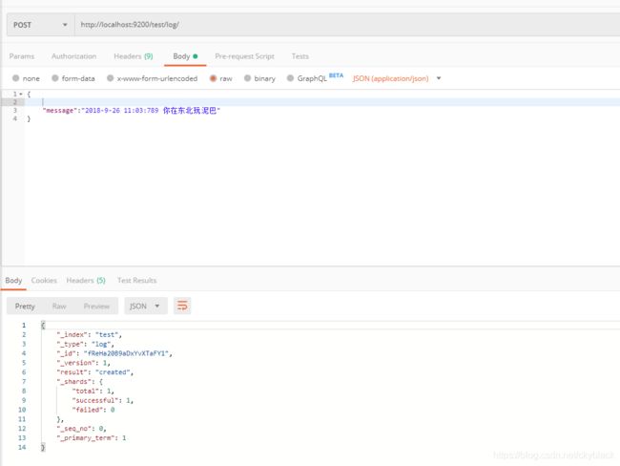Open the response Headers (5) tab

[86, 281]
